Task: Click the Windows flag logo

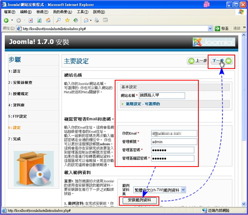Action: [x=241, y=12]
